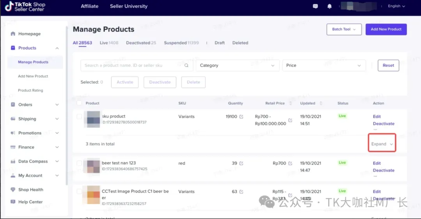Open Affiliate in top navigation
This screenshot has width=421, height=219.
tap(90, 6)
